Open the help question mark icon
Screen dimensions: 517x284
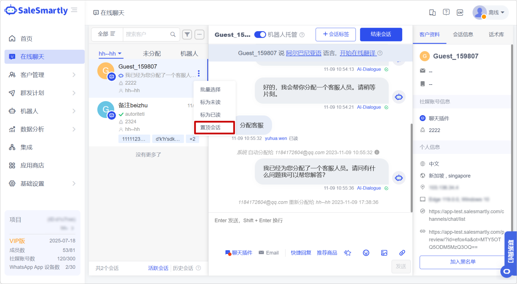446,12
